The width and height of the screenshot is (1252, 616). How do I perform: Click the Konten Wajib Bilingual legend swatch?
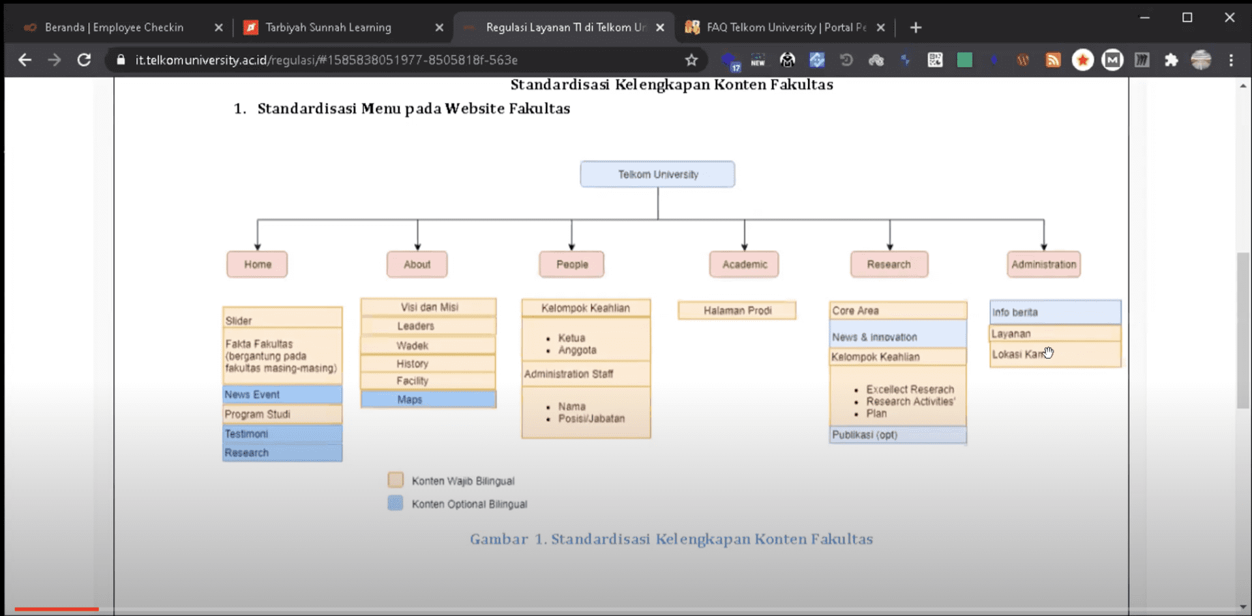395,480
